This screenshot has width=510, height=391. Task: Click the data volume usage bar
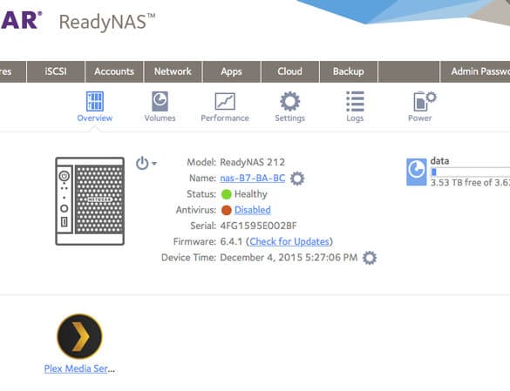(470, 172)
